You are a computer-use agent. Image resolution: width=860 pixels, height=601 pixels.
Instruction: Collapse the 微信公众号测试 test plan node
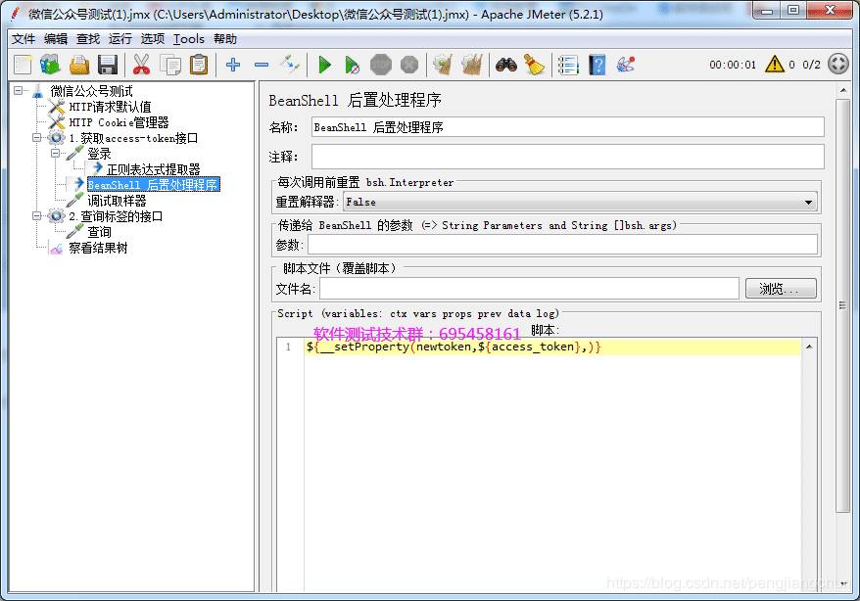(18, 90)
